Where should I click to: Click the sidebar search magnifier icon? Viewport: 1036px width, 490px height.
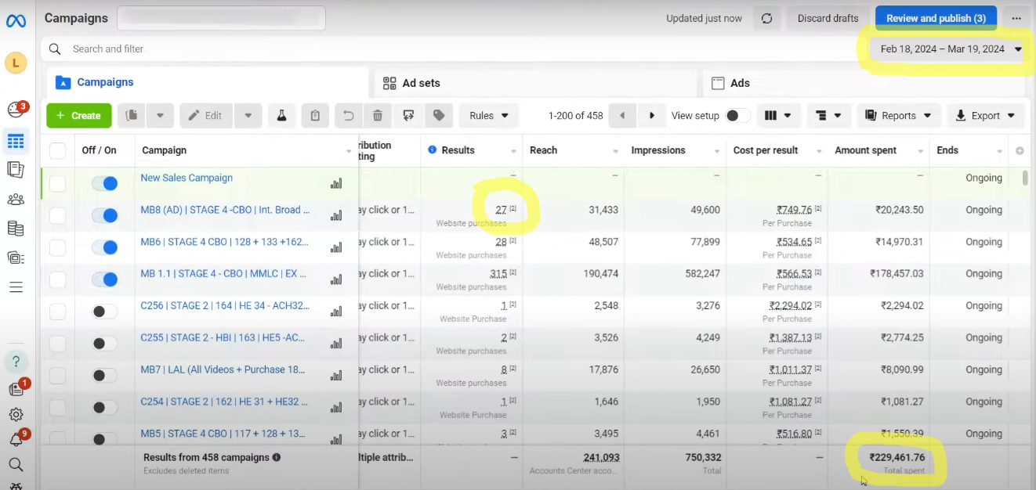click(16, 465)
